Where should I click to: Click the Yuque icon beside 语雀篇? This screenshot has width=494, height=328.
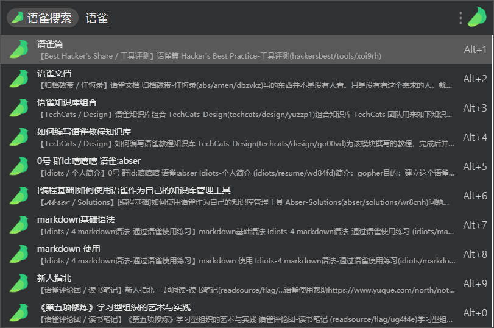pos(19,49)
